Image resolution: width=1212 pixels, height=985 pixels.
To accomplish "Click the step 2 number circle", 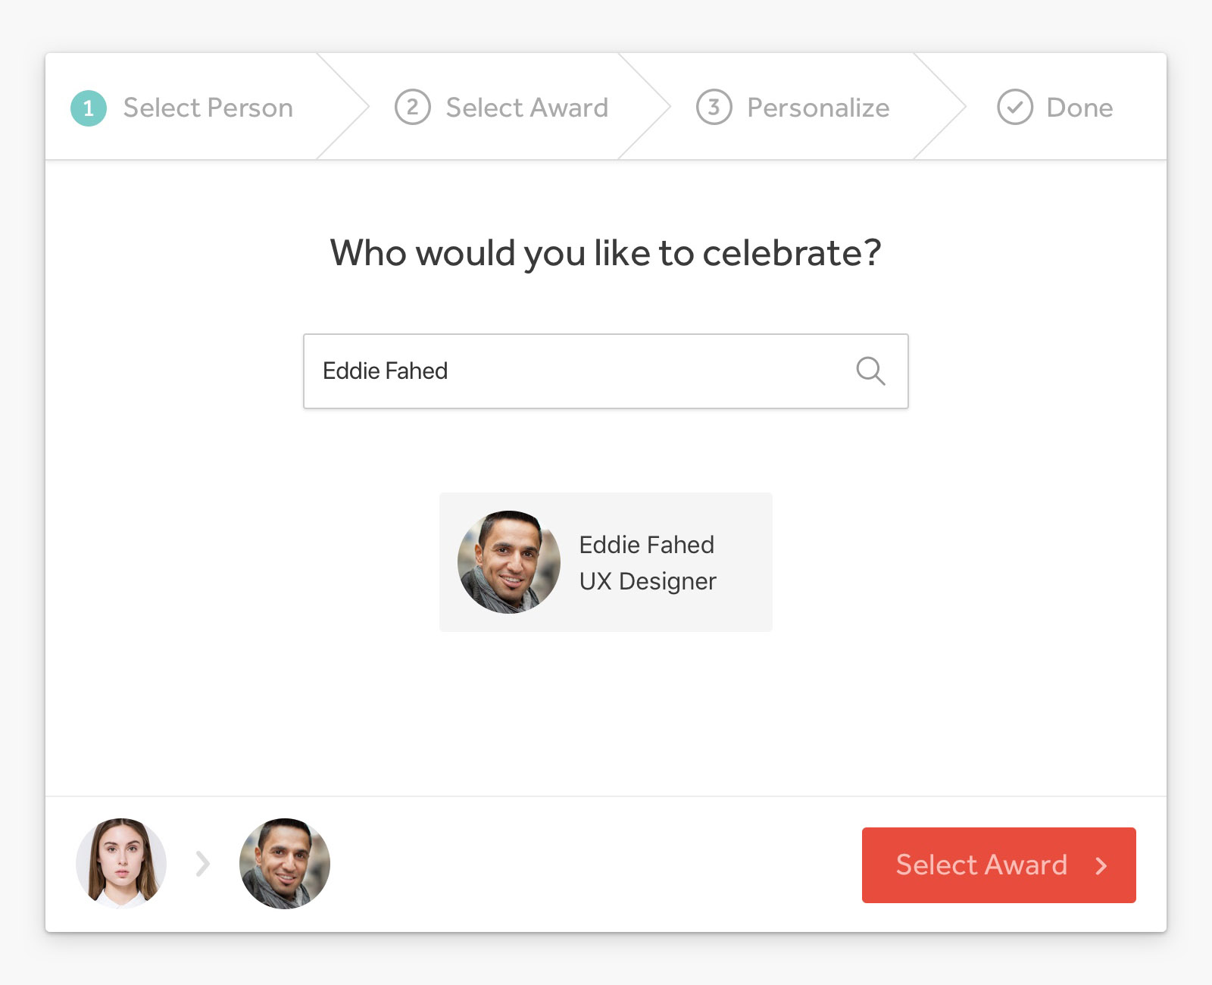I will [x=412, y=107].
